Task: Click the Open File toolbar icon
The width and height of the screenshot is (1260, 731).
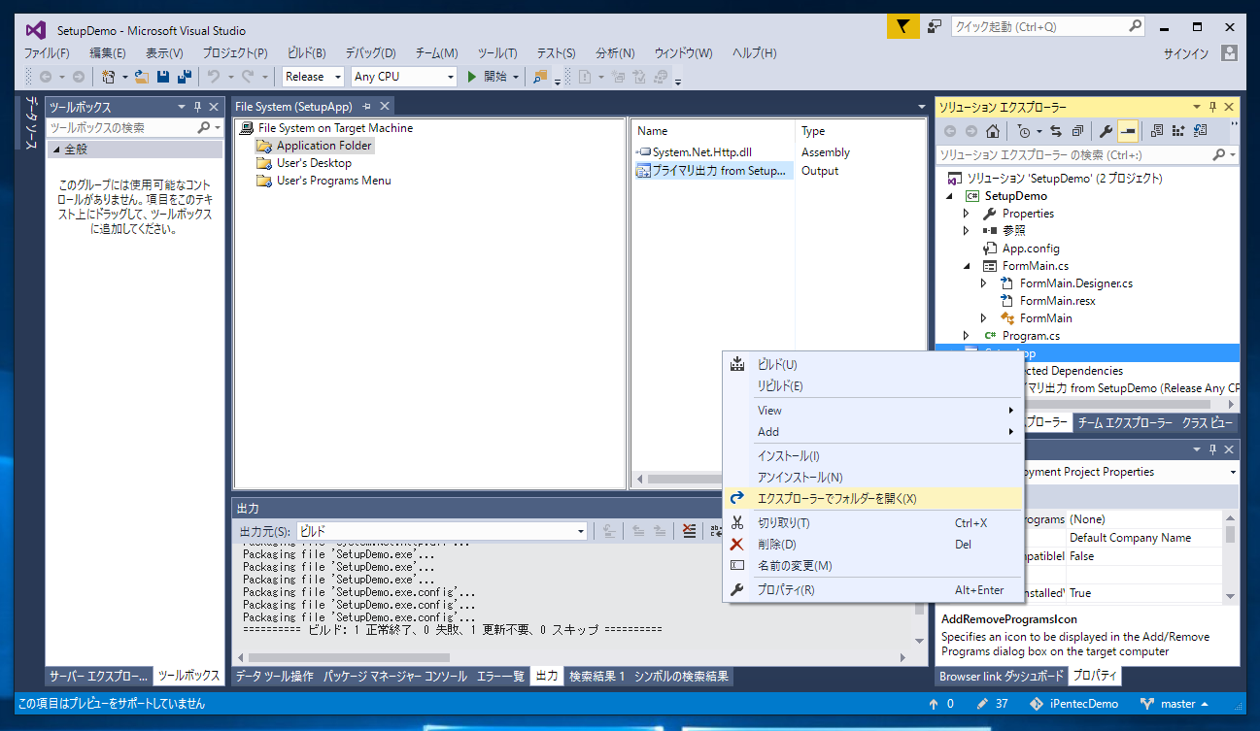Action: click(142, 77)
